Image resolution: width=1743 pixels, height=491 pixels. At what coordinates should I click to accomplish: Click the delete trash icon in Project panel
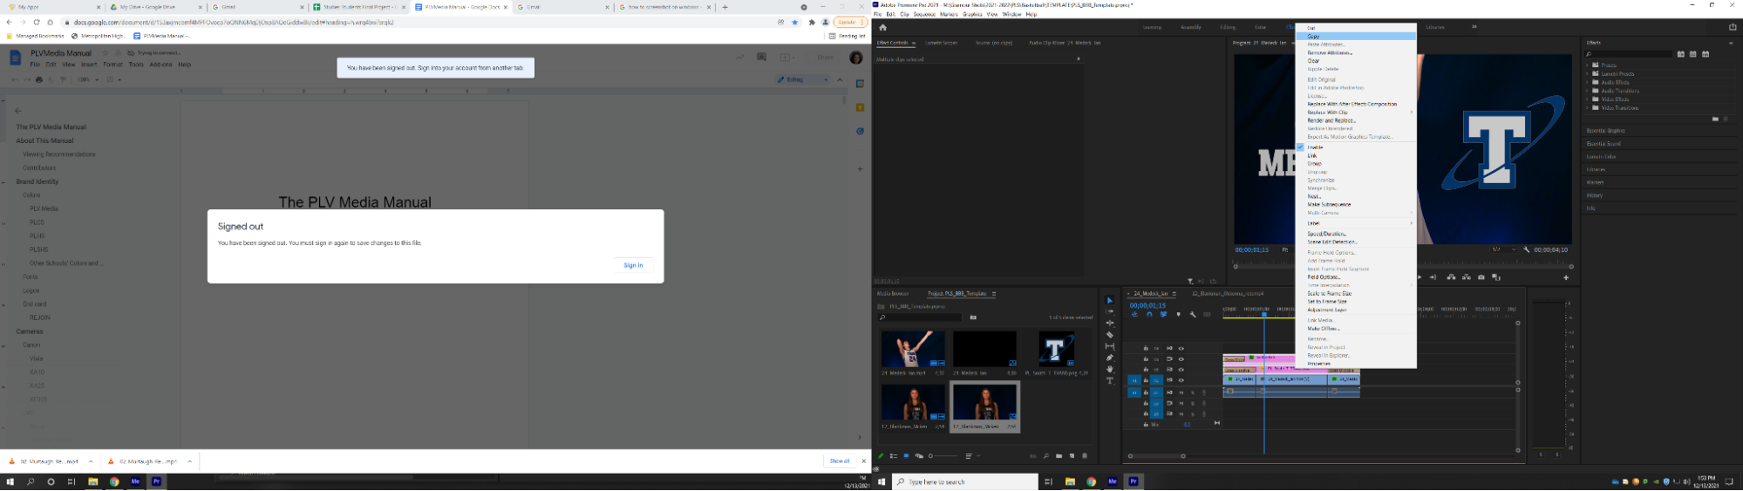pos(1085,456)
